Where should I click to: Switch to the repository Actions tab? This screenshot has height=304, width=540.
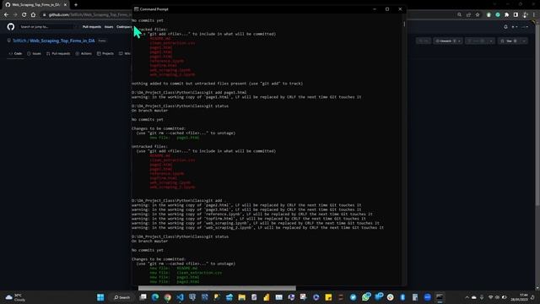click(x=84, y=53)
